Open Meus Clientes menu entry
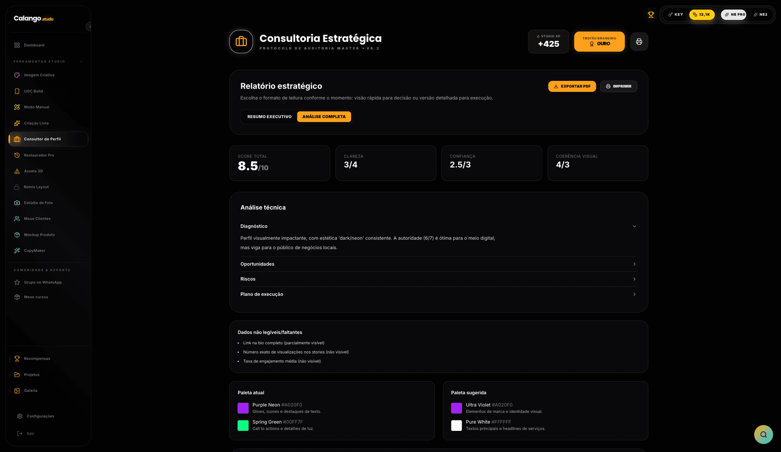This screenshot has height=452, width=781. coord(48,219)
